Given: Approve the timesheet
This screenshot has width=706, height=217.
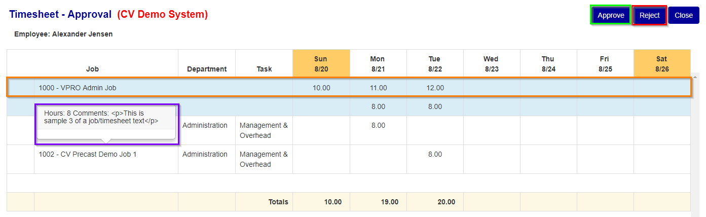Looking at the screenshot, I should click(x=611, y=15).
